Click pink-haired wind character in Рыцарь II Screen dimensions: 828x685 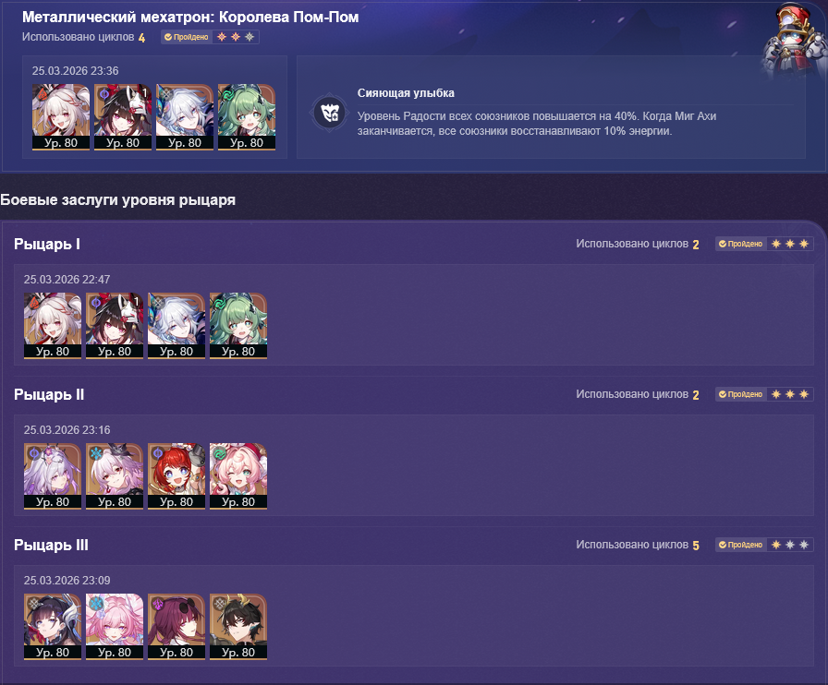click(x=238, y=476)
